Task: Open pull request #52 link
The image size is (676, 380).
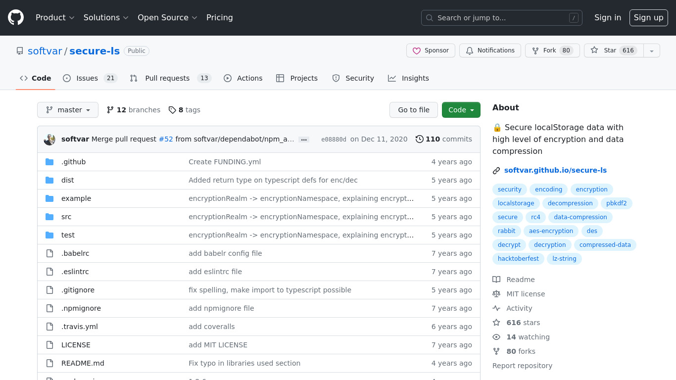Action: click(166, 139)
